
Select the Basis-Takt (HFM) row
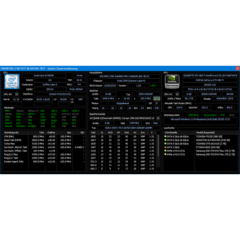click(44, 140)
